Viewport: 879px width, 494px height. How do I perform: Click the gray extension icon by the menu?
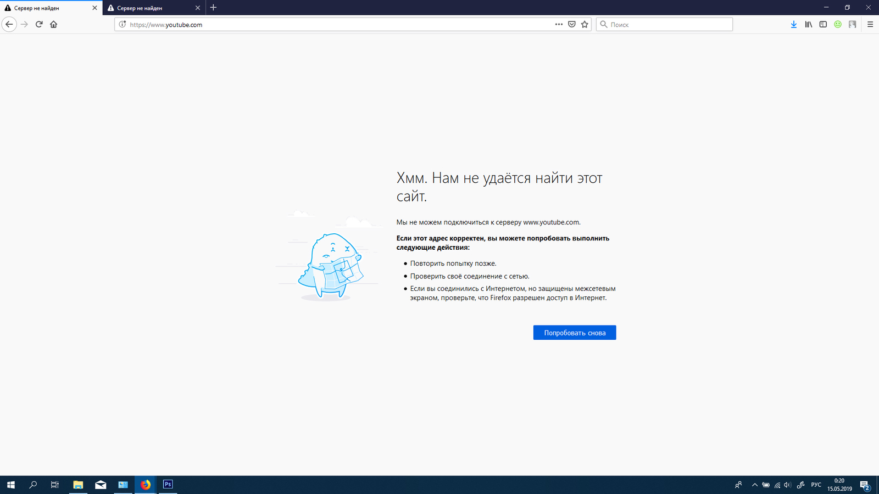point(853,24)
